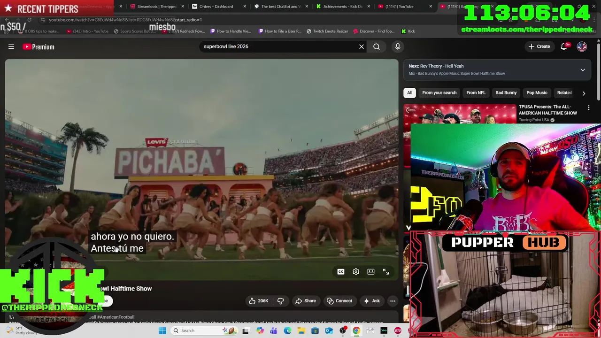This screenshot has width=601, height=338.
Task: Show more filter chips with the right arrow
Action: click(584, 93)
